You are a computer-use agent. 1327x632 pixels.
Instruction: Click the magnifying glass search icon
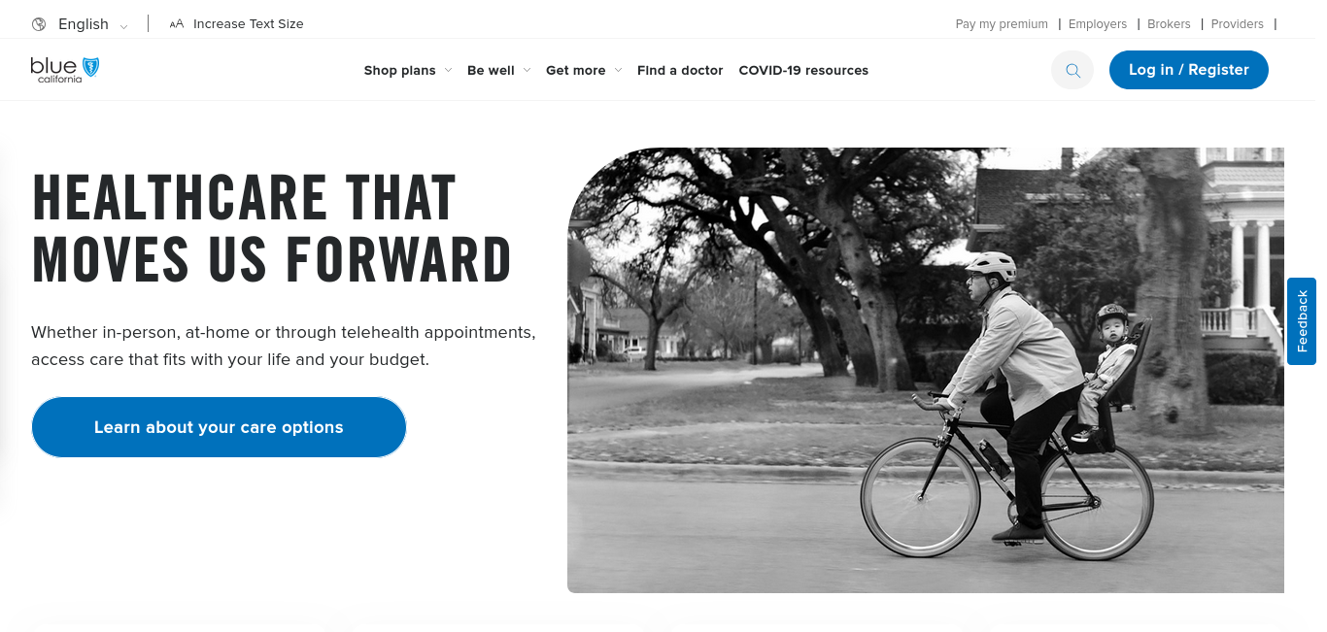[1072, 70]
